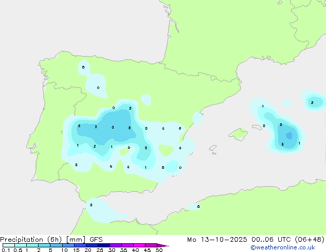Click the legend label "0.1"
This screenshot has width=326, height=252.
pos(6,250)
